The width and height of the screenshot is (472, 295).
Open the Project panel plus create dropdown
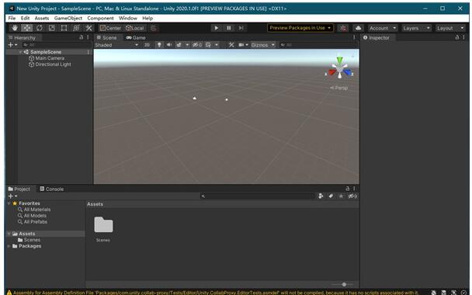[x=12, y=196]
